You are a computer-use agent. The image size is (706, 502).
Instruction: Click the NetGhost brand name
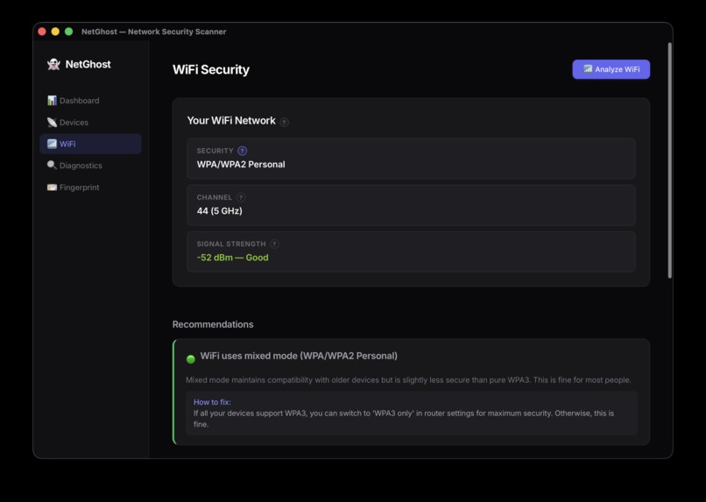tap(88, 64)
